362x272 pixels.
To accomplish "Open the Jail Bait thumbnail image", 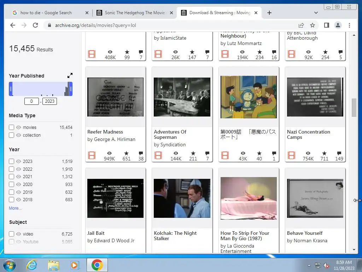I will pyautogui.click(x=116, y=198).
